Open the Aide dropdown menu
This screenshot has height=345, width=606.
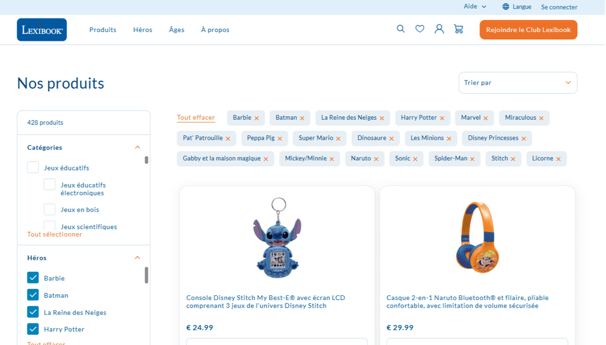pos(475,6)
